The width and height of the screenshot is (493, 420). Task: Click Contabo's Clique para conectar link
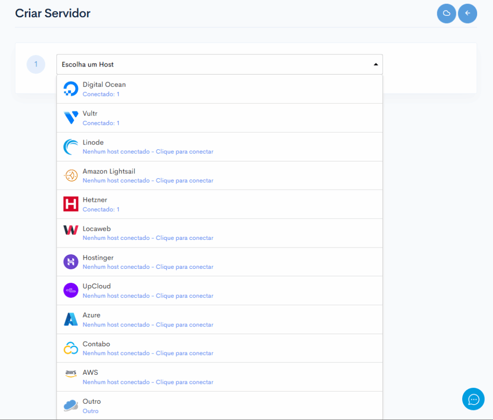click(184, 354)
